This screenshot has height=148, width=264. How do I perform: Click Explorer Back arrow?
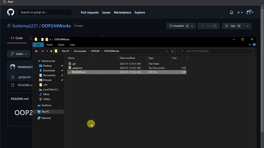pos(37,51)
